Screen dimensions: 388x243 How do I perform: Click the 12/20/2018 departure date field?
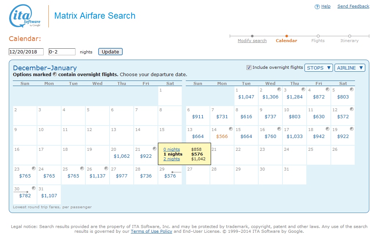coord(26,52)
